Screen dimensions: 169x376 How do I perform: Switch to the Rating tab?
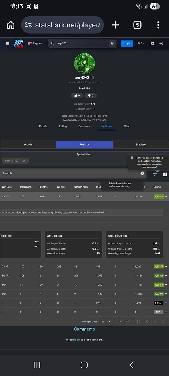pos(63,126)
